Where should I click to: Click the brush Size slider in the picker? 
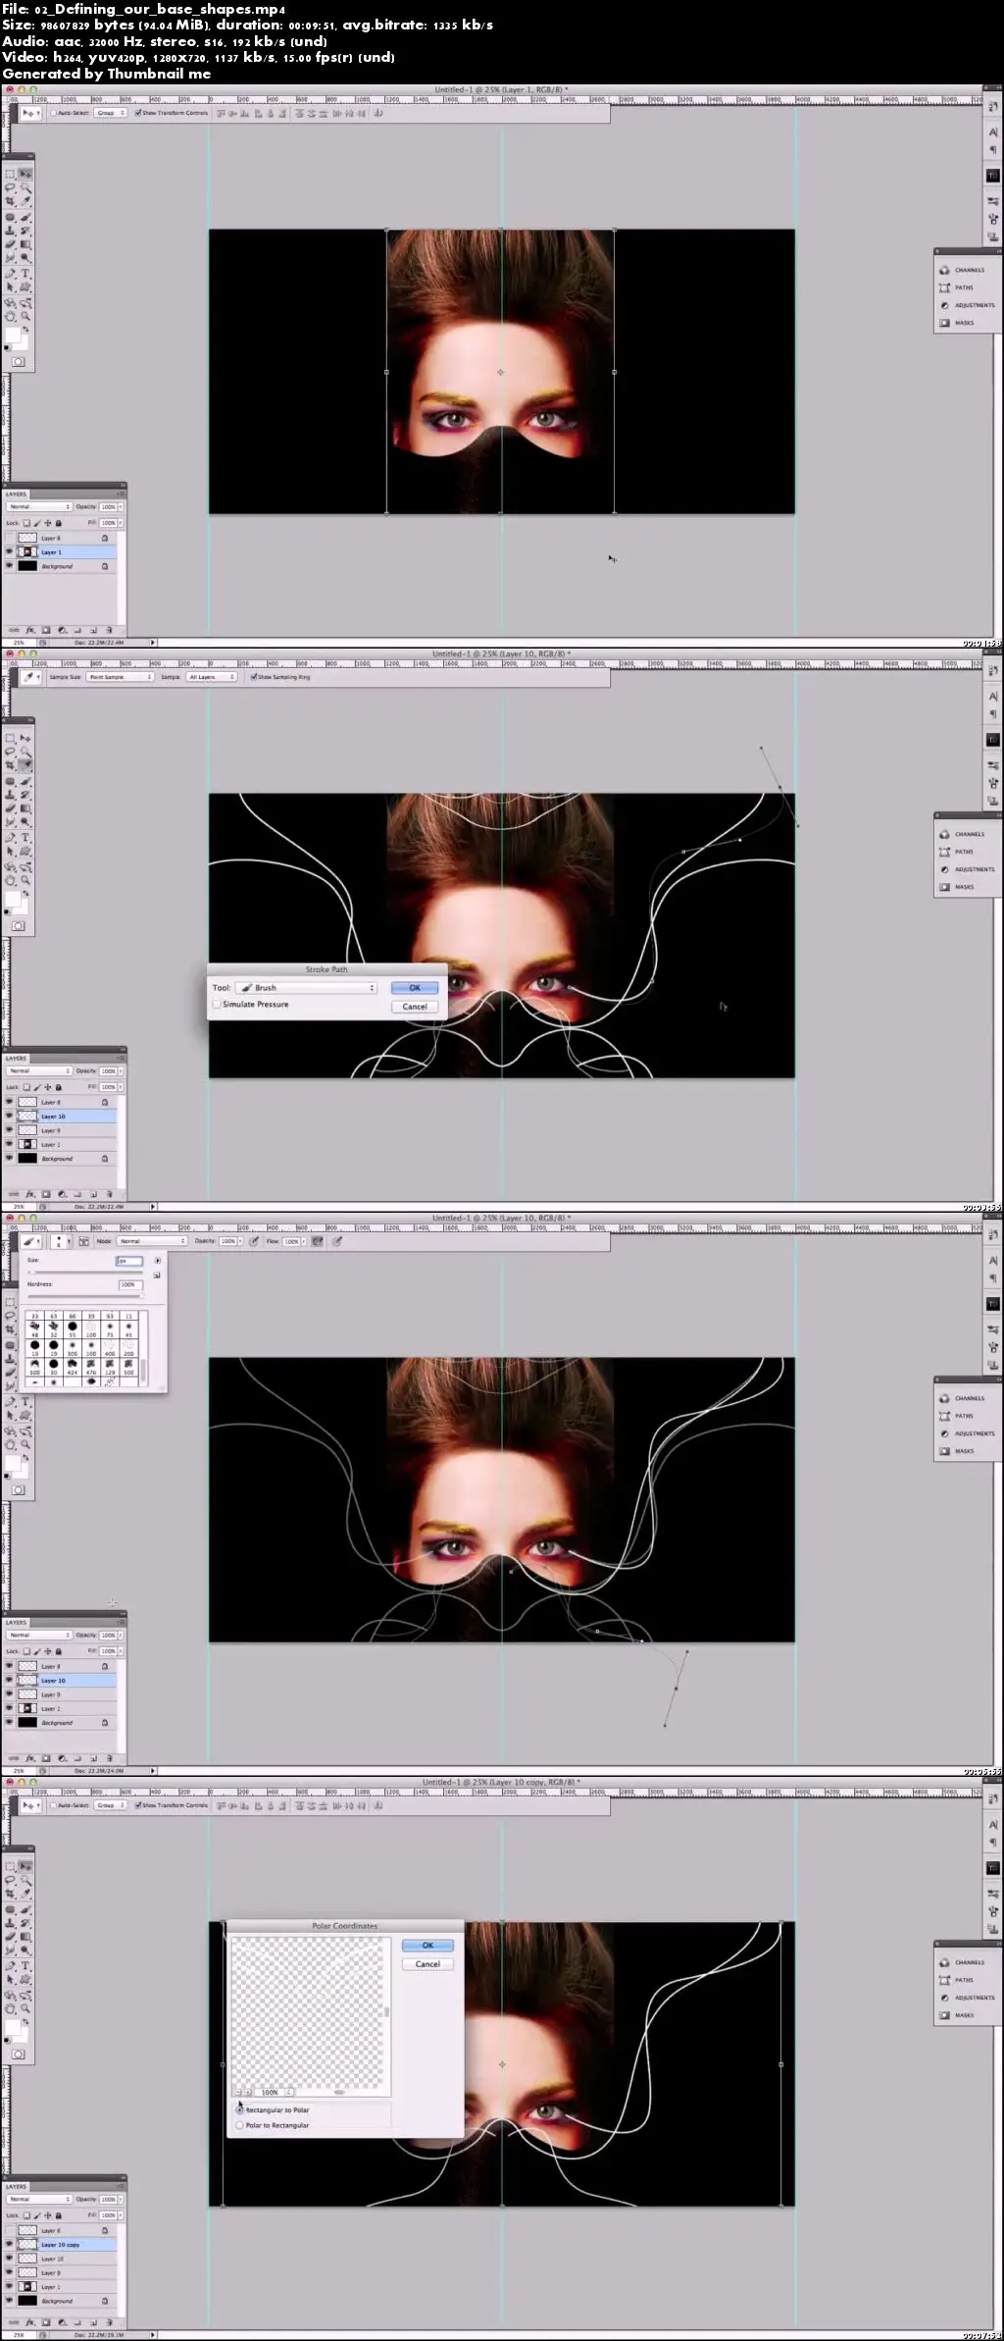85,1273
